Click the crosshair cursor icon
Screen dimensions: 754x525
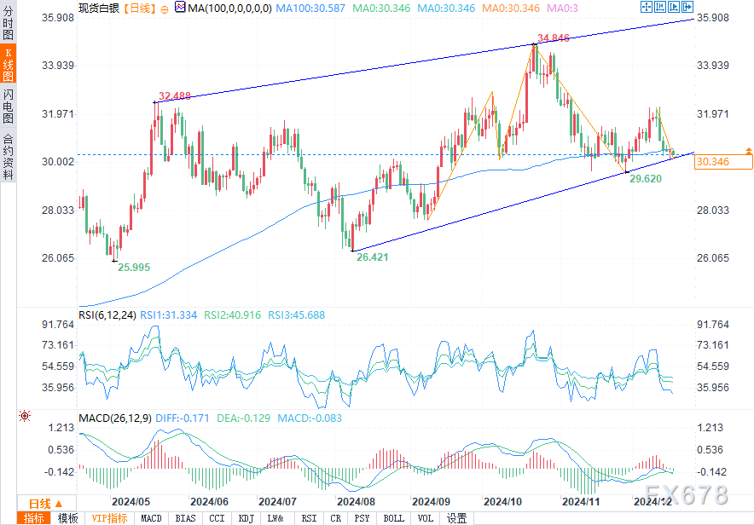point(647,7)
